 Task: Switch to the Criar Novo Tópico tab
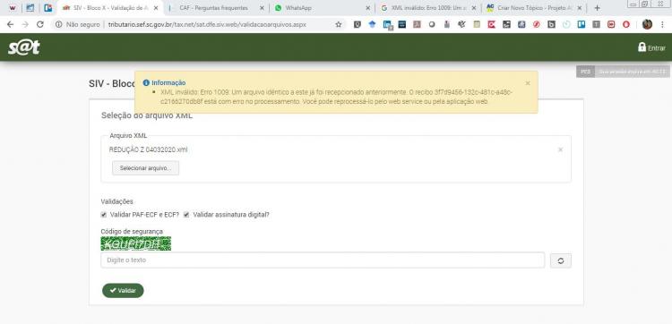[x=534, y=8]
